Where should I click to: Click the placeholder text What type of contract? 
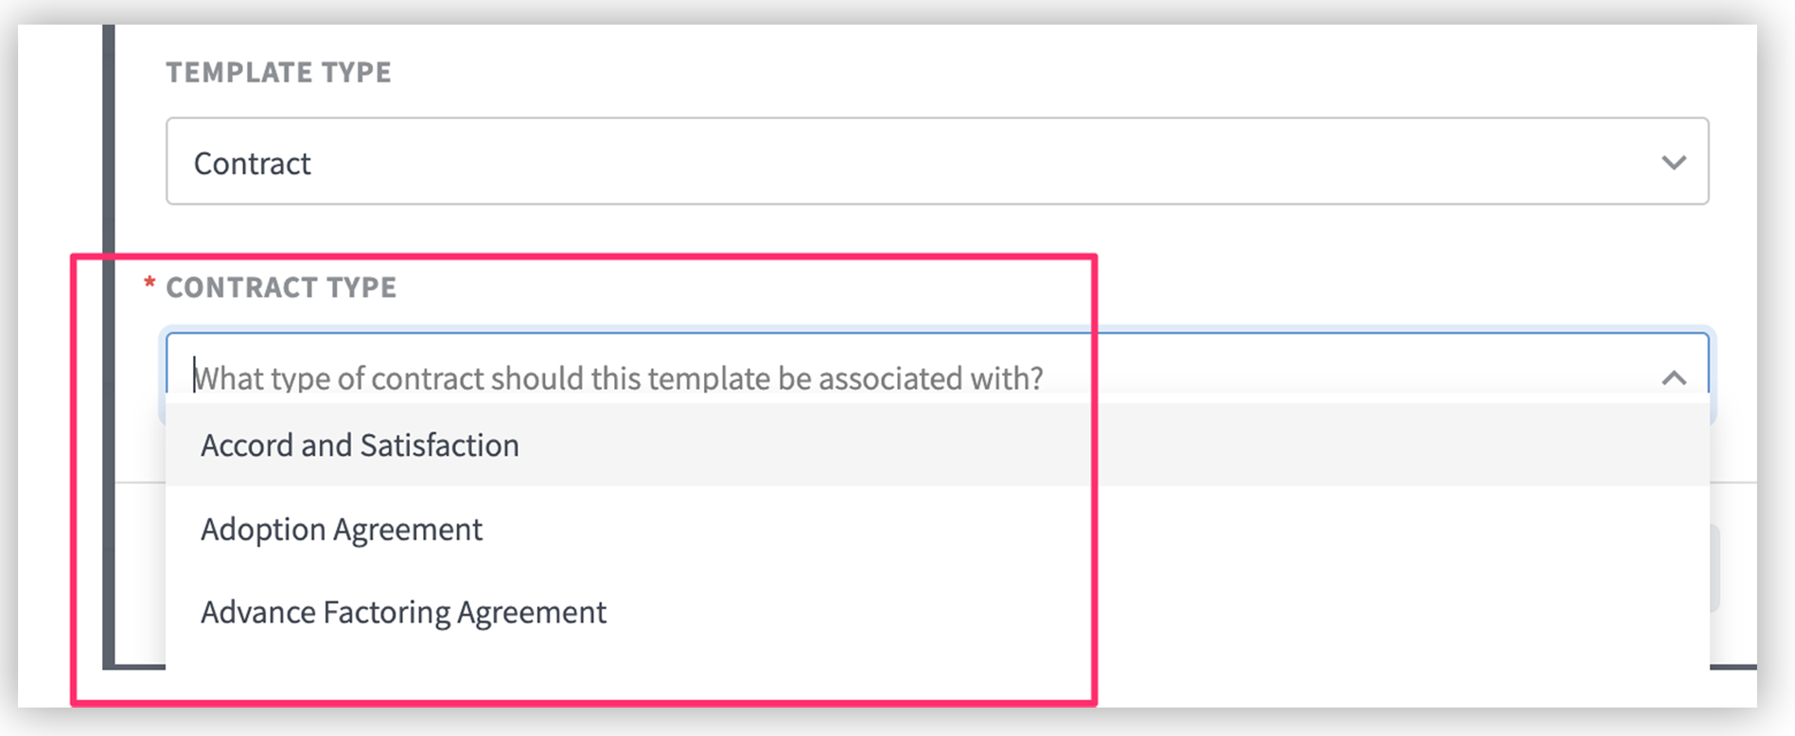[x=618, y=378]
